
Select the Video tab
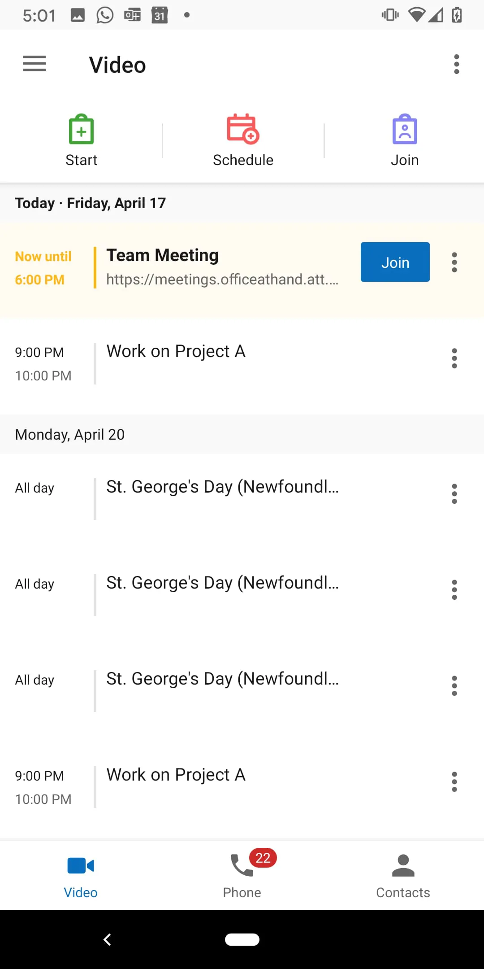tap(81, 875)
